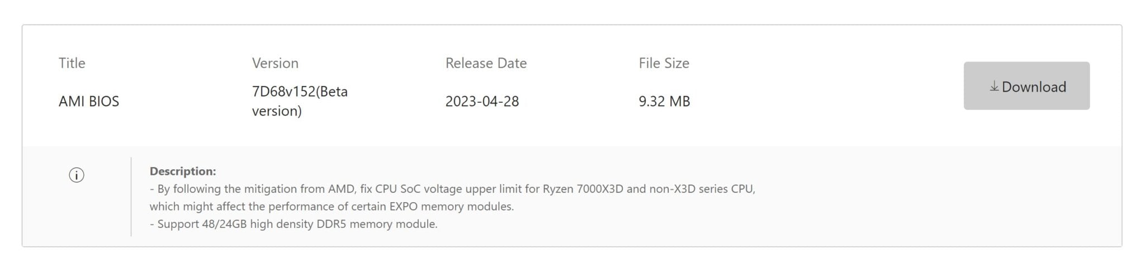The width and height of the screenshot is (1145, 272).
Task: Click the 7D68v152 beta version text
Action: pyautogui.click(x=300, y=101)
